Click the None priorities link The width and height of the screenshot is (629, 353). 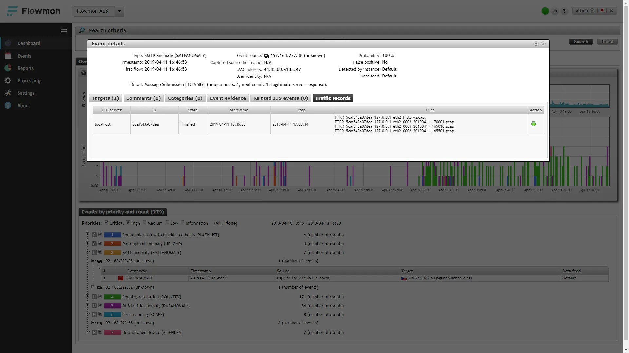[230, 223]
